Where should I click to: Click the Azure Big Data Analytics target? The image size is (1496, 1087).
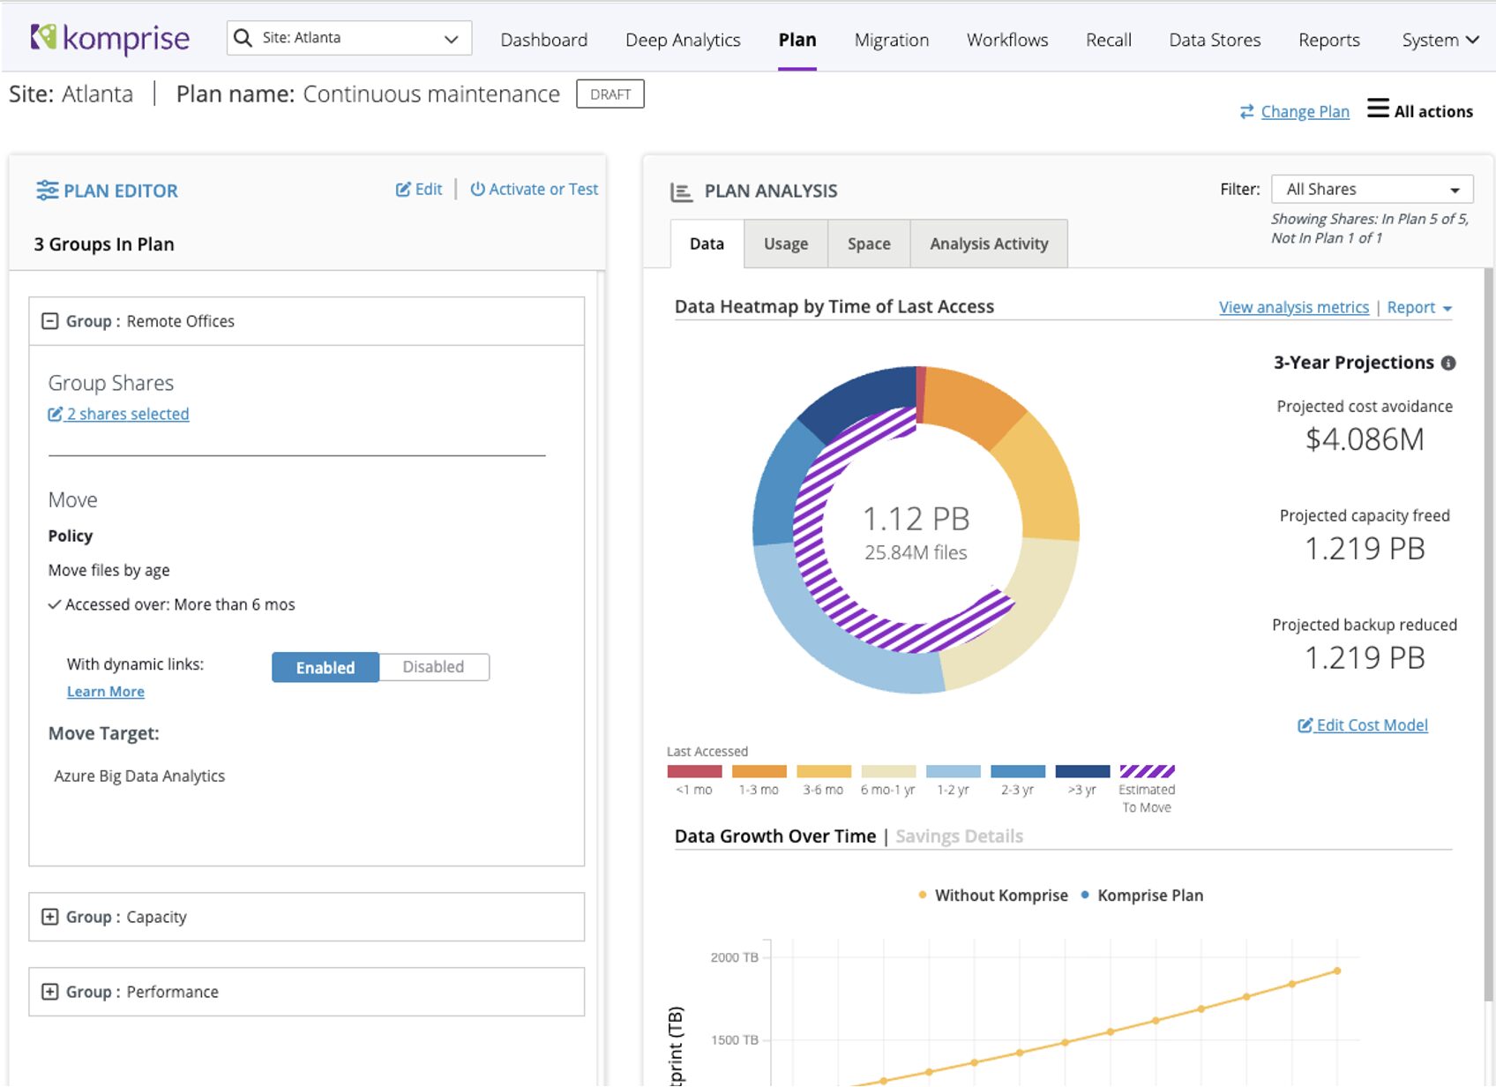click(x=139, y=776)
